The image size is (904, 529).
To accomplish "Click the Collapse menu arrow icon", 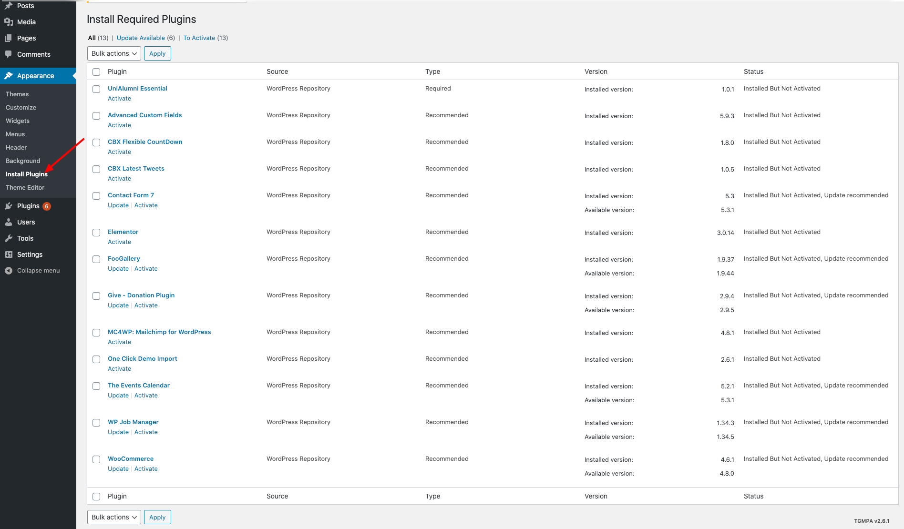I will click(9, 271).
